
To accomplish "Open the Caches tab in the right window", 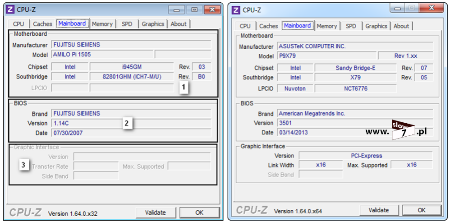I will (x=269, y=26).
